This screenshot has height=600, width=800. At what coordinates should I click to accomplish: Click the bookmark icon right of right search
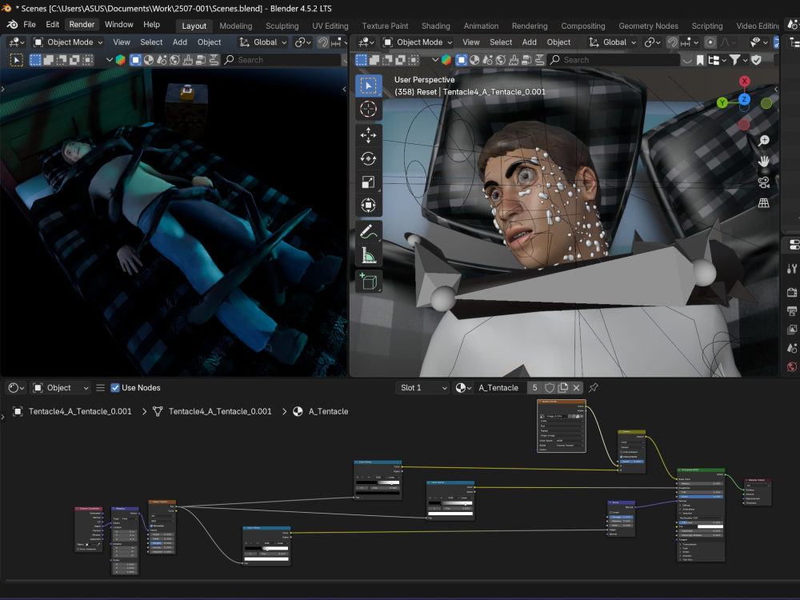[x=701, y=60]
